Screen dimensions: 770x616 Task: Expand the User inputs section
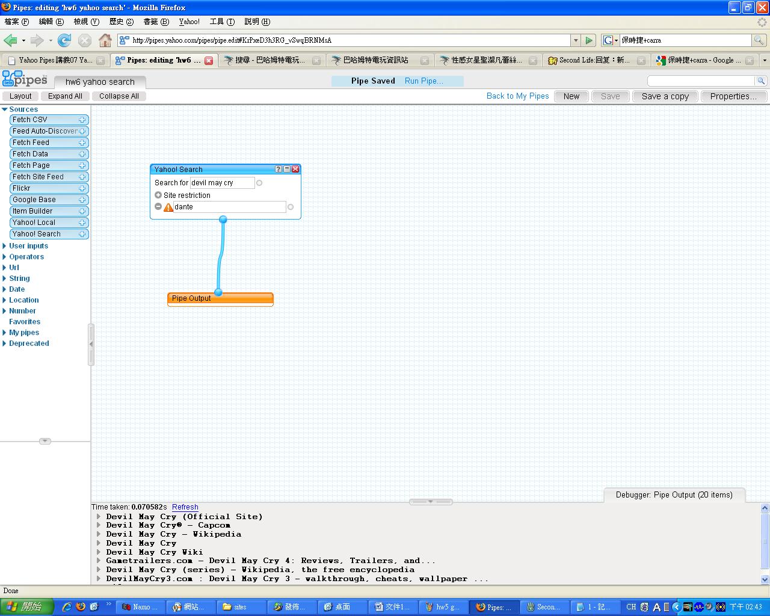click(x=4, y=246)
